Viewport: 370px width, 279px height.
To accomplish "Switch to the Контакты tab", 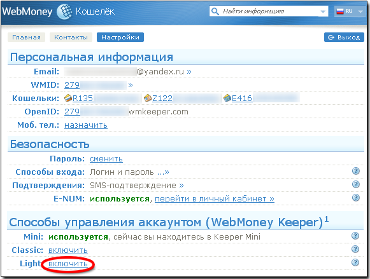I will point(71,37).
